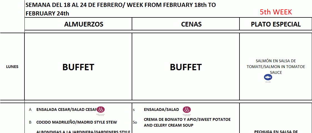Click the week title Semana del 18 al 24

[121, 9]
